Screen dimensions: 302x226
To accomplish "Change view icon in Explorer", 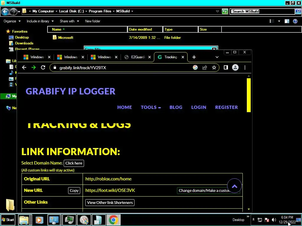I will click(x=272, y=21).
